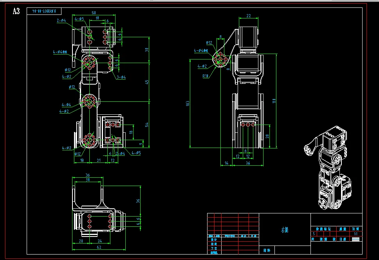Select the 30 vertical dimension text
Image resolution: width=379 pixels, height=260 pixels.
click(147, 50)
